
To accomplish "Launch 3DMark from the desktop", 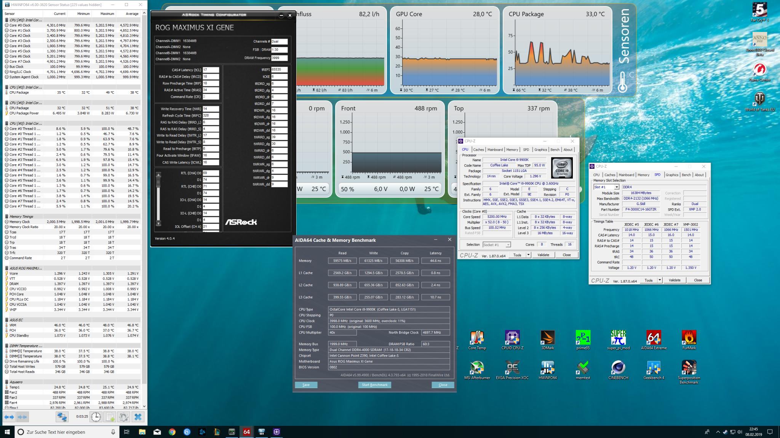I will point(548,340).
